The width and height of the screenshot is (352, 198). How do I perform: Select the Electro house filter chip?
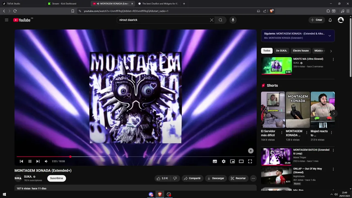tap(301, 51)
